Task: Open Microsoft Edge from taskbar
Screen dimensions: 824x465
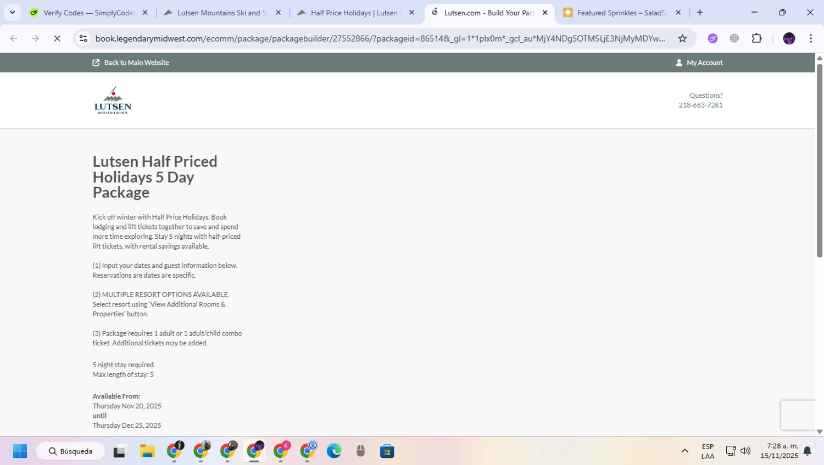Action: pos(334,451)
